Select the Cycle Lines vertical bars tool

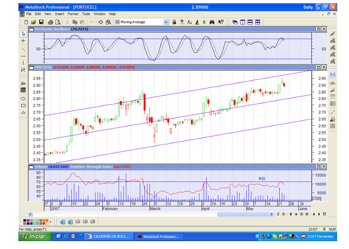point(333,104)
